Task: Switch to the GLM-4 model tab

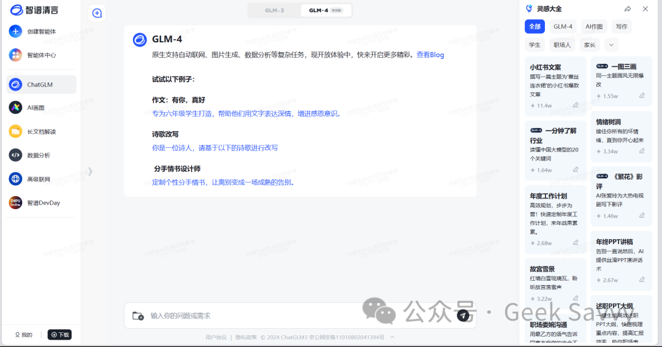Action: click(x=325, y=10)
